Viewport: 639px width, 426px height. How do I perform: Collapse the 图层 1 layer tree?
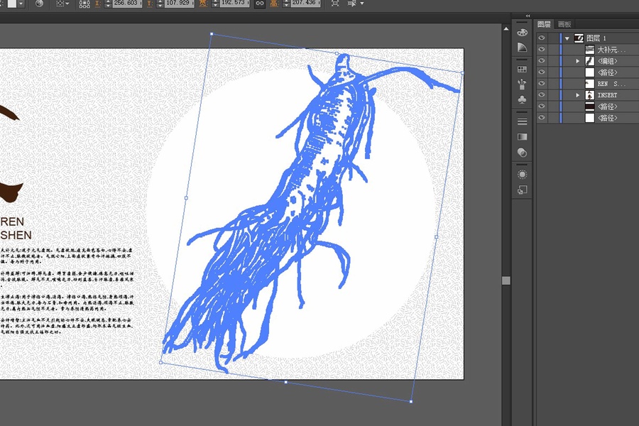pos(567,38)
